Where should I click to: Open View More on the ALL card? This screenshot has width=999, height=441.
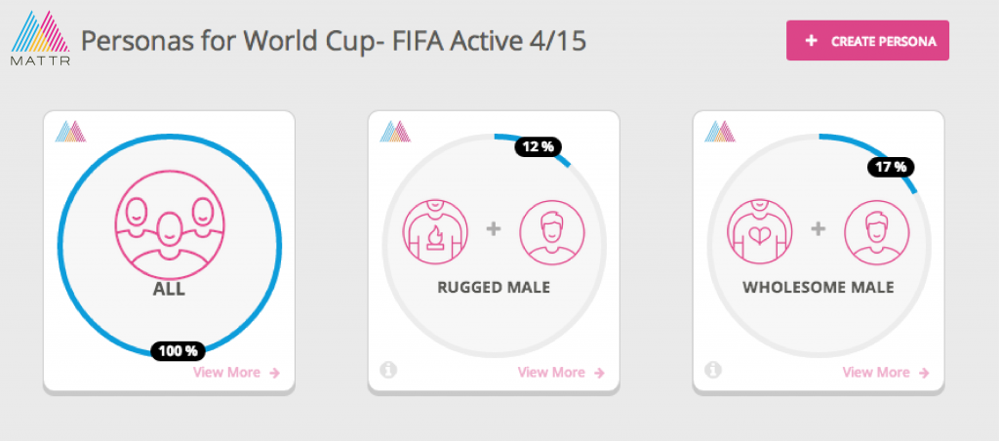pyautogui.click(x=236, y=372)
